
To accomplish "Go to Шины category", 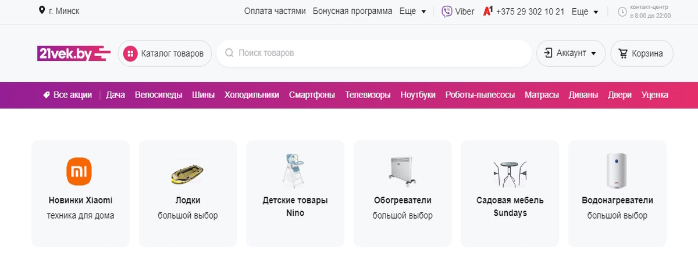I will (x=204, y=95).
